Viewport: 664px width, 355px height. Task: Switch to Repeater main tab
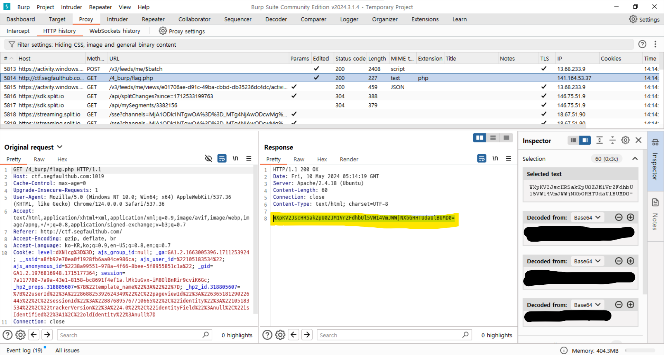point(153,19)
